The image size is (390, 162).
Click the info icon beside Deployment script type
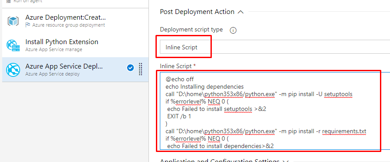[x=233, y=31]
